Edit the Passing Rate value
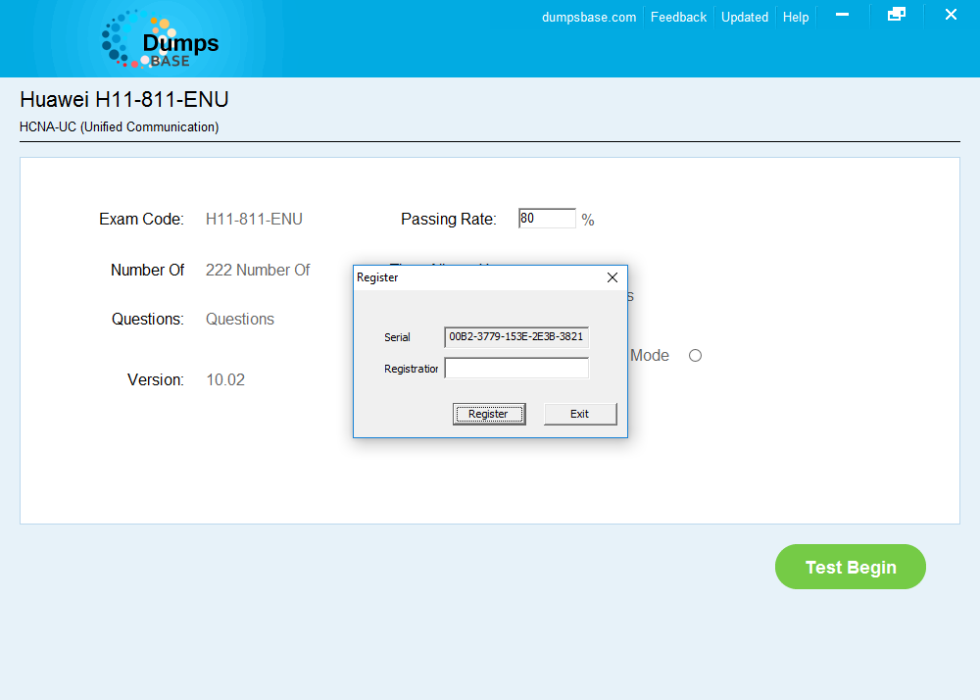This screenshot has height=700, width=980. (546, 218)
